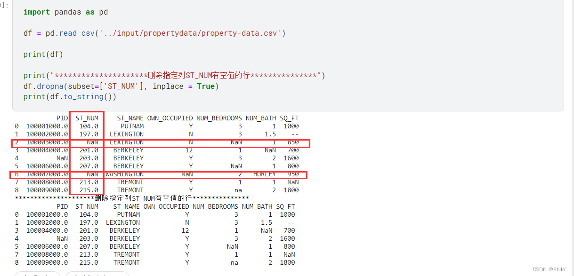Screen dimensions: 574x276
Task: Click the asterisk separator line in the output
Action: click(132, 198)
